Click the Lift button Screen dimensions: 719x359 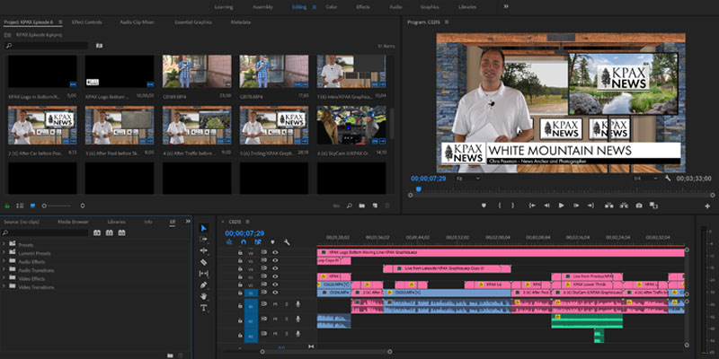tap(609, 206)
